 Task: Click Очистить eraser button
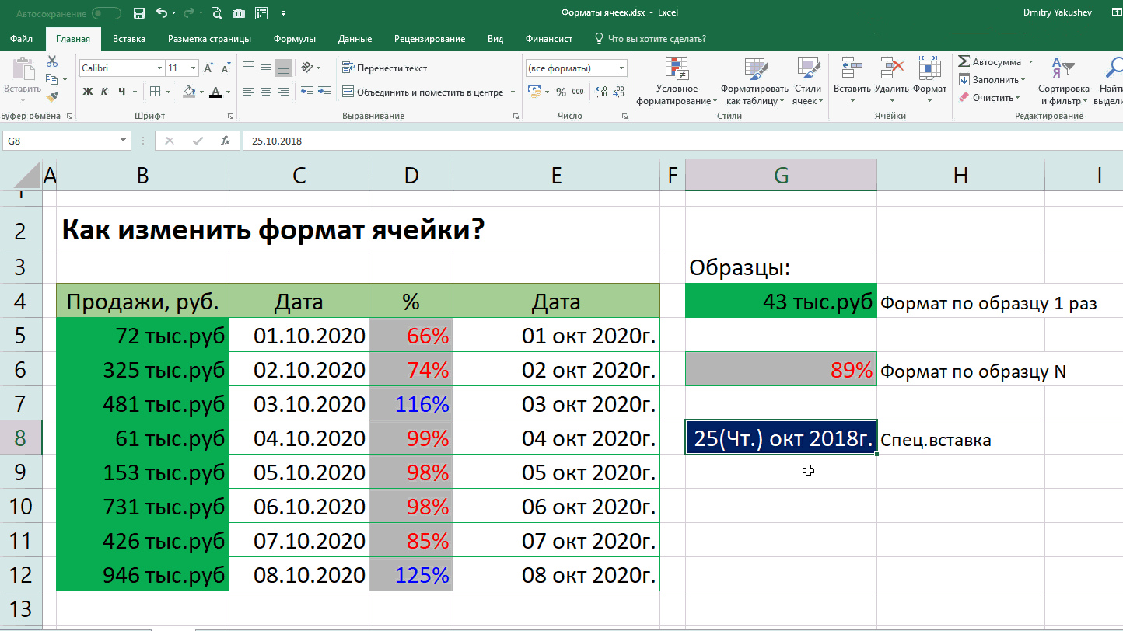989,97
